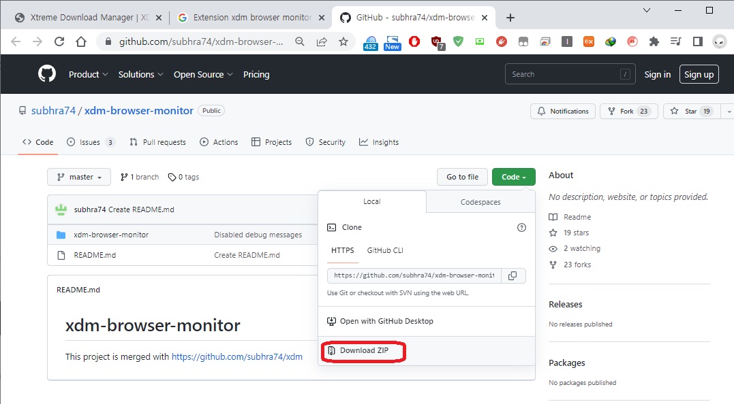The width and height of the screenshot is (734, 404).
Task: Select the Local tab
Action: (x=372, y=201)
